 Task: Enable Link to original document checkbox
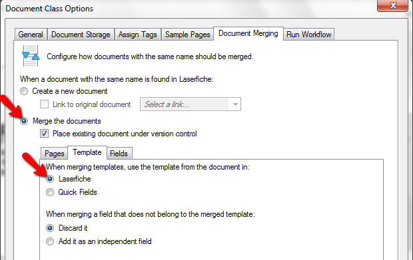(x=44, y=104)
